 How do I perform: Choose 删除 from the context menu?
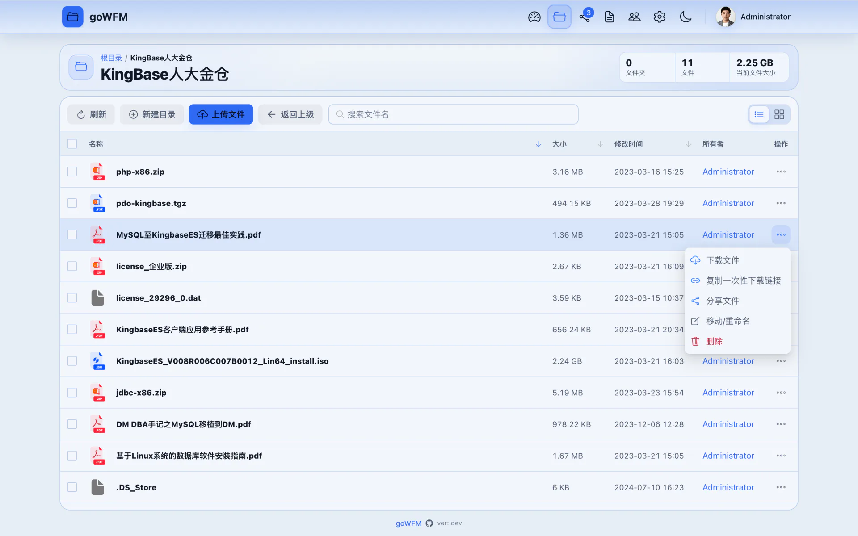(x=737, y=342)
